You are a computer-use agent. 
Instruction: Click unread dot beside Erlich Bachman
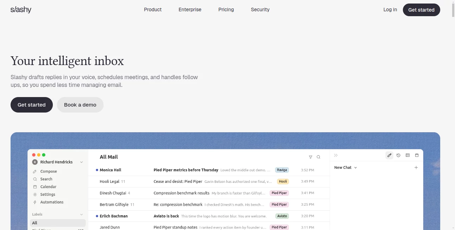[x=97, y=216]
